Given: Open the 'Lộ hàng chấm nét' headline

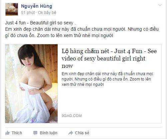Looking at the screenshot, I should (x=109, y=58).
